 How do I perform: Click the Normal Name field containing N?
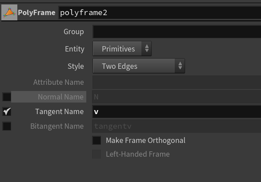pyautogui.click(x=177, y=97)
